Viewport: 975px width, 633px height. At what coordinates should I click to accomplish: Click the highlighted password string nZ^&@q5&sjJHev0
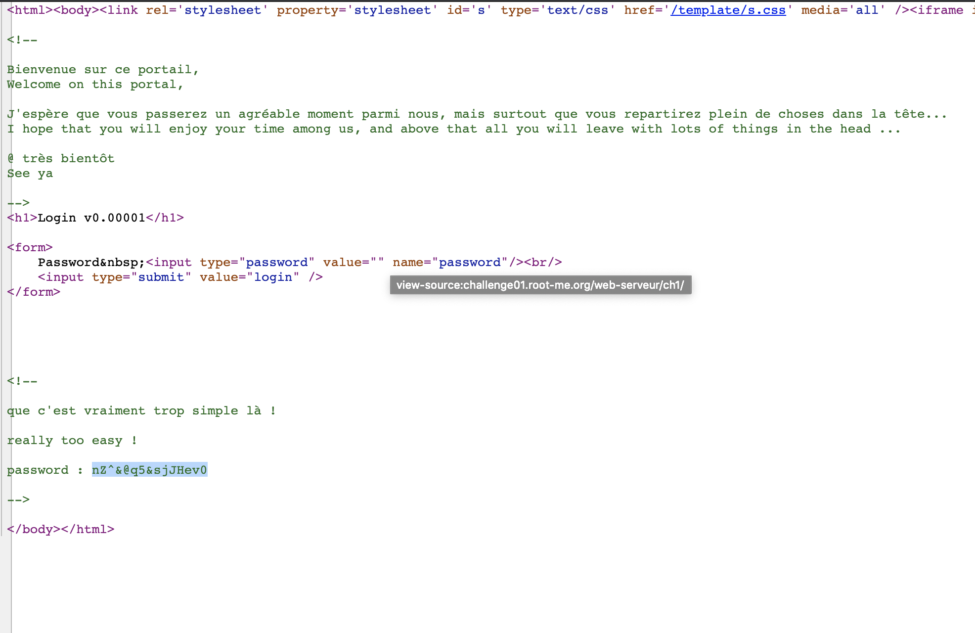point(149,470)
